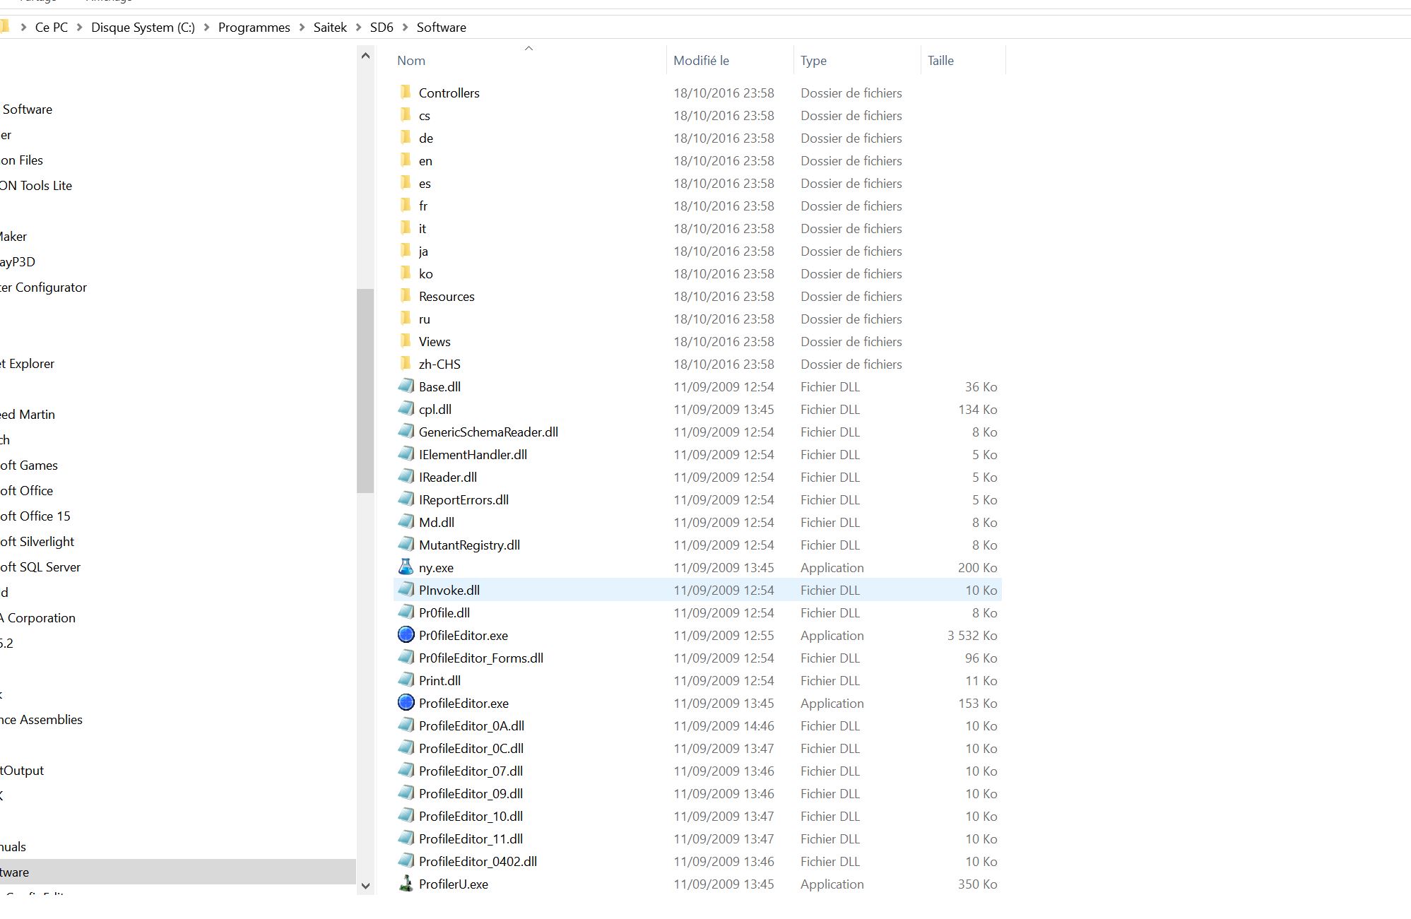
Task: Select the MutantRegistry.dll file icon
Action: coord(406,545)
